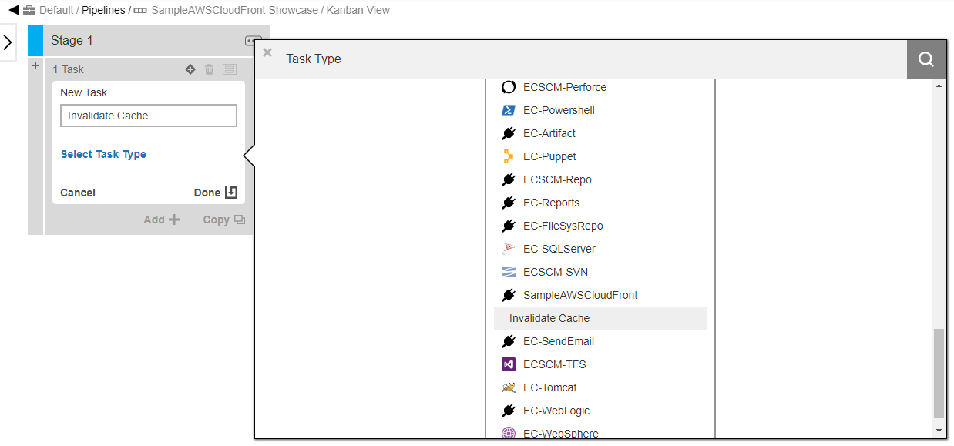Click the back arrow in the breadcrumb
Image resolution: width=954 pixels, height=446 pixels.
pyautogui.click(x=13, y=10)
